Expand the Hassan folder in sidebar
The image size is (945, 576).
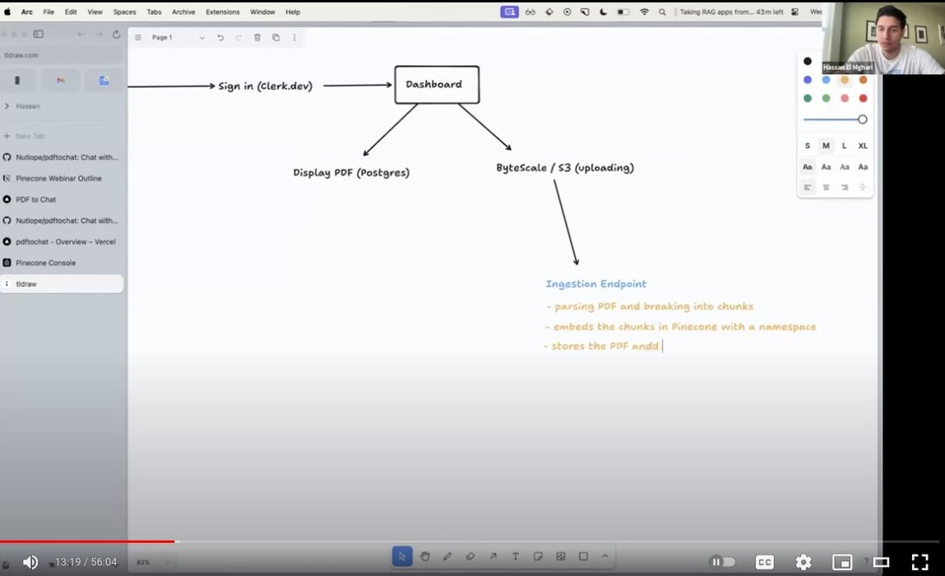point(7,106)
